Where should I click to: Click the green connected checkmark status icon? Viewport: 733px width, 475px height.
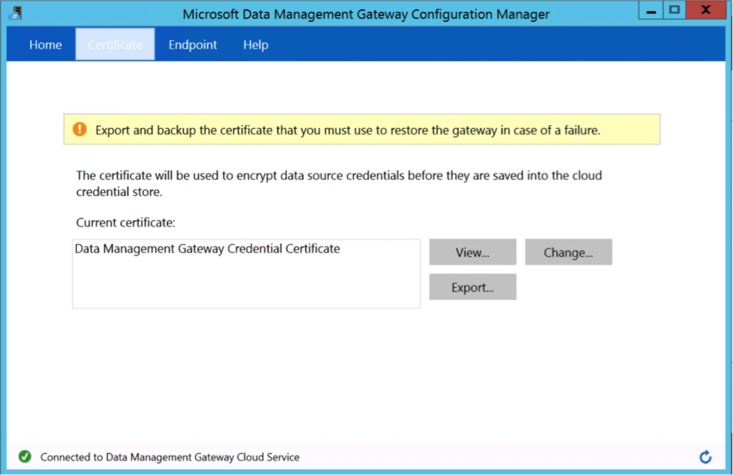point(24,456)
